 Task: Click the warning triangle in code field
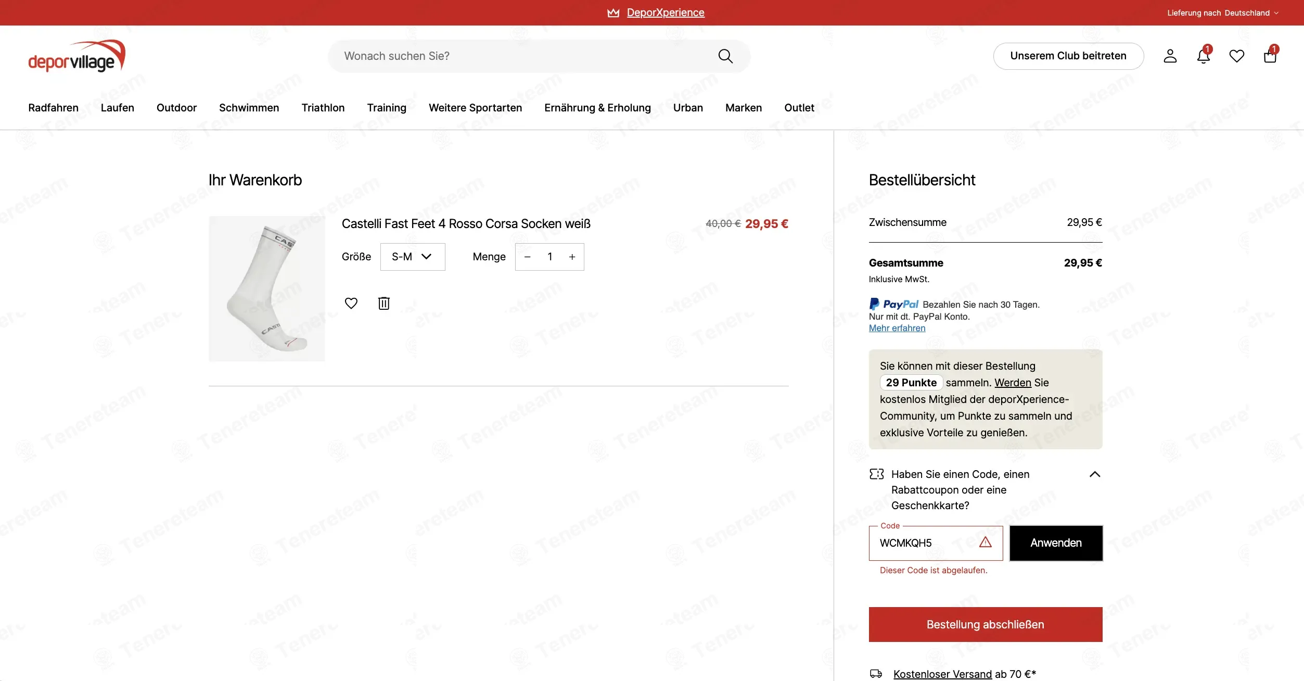[x=986, y=543]
